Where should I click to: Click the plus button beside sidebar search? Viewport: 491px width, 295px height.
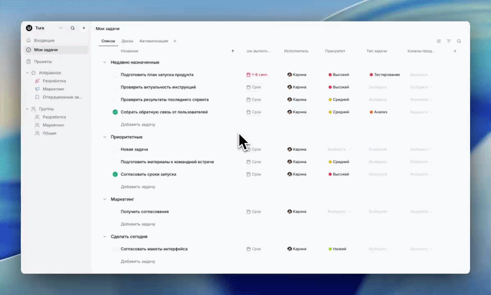pyautogui.click(x=83, y=28)
